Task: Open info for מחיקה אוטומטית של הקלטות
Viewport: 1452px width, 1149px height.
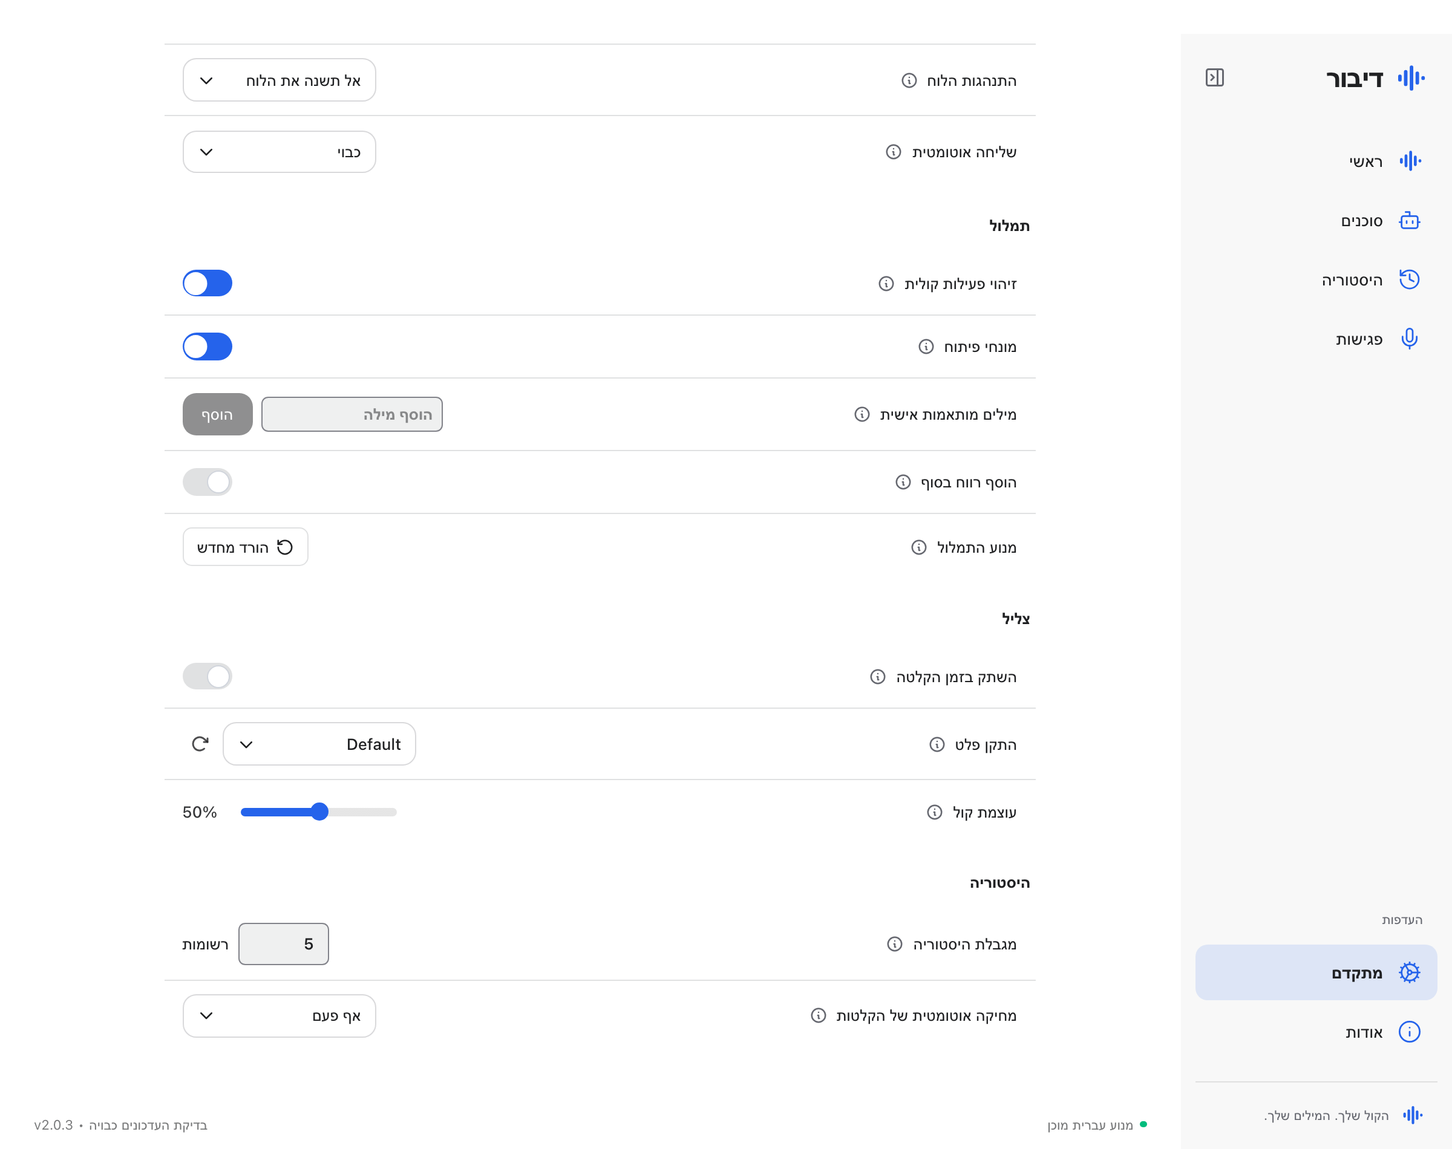Action: pyautogui.click(x=817, y=1016)
